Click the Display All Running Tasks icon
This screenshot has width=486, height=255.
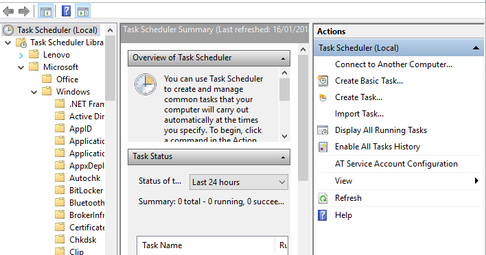323,130
